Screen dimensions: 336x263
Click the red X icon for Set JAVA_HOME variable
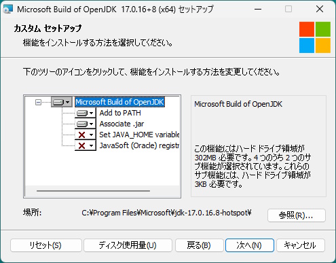click(x=81, y=135)
